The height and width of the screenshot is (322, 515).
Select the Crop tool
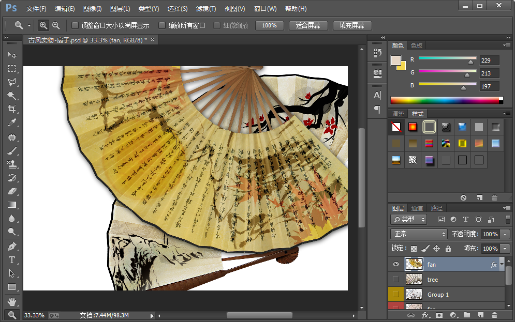(x=11, y=109)
